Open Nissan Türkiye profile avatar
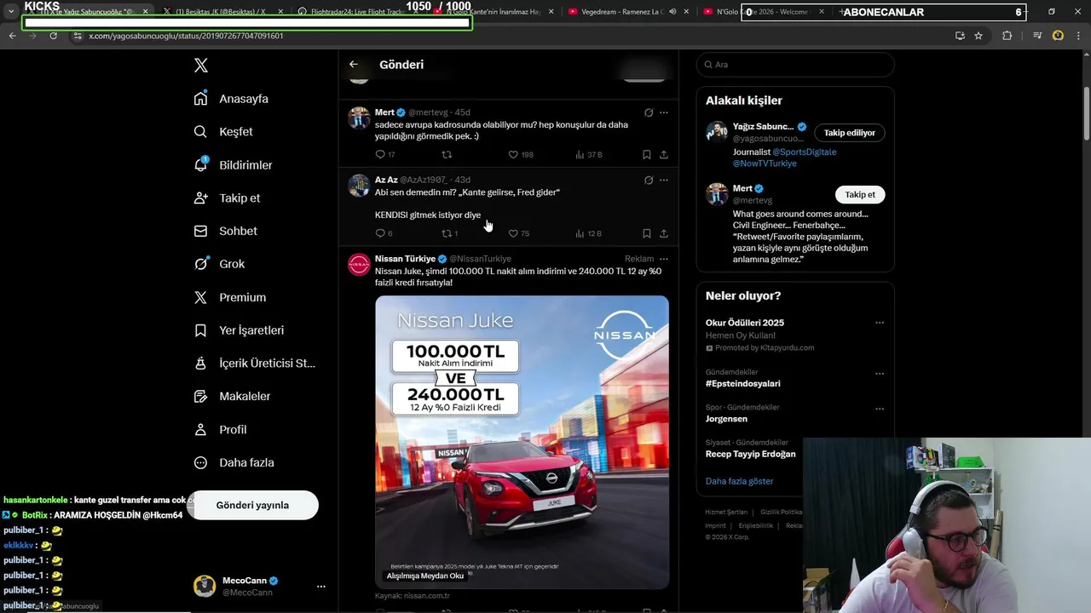This screenshot has width=1091, height=613. click(359, 264)
